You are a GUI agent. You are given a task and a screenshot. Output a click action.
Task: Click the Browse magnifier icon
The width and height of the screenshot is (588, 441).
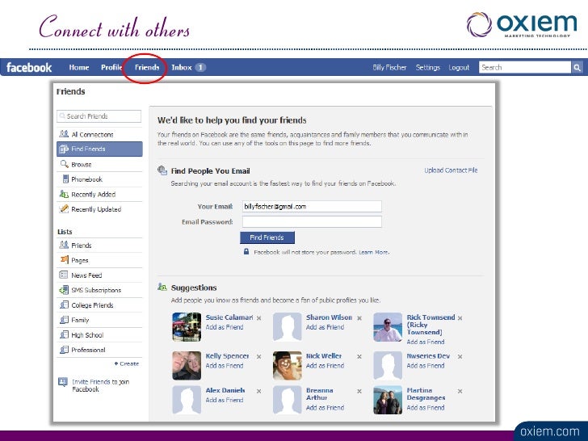[x=64, y=164]
